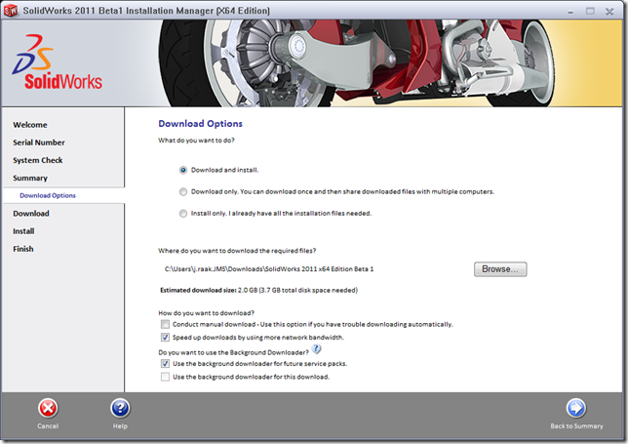Go to the Welcome step
628x444 pixels.
[x=30, y=125]
